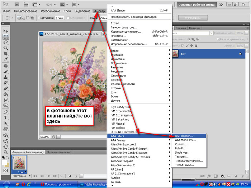Select the Pen tool
251x188 pixels.
pos(6,112)
